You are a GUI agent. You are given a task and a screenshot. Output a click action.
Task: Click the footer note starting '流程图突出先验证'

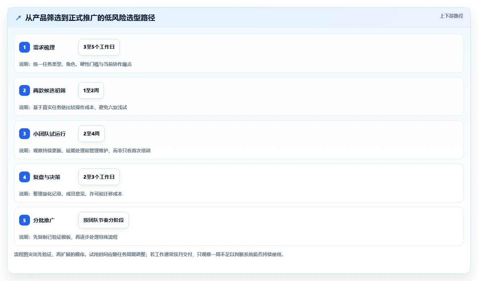149,254
